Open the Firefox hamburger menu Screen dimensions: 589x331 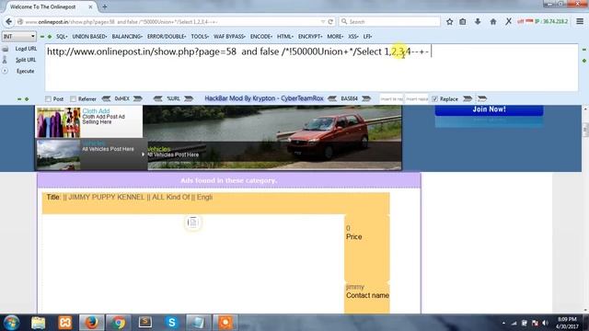580,22
